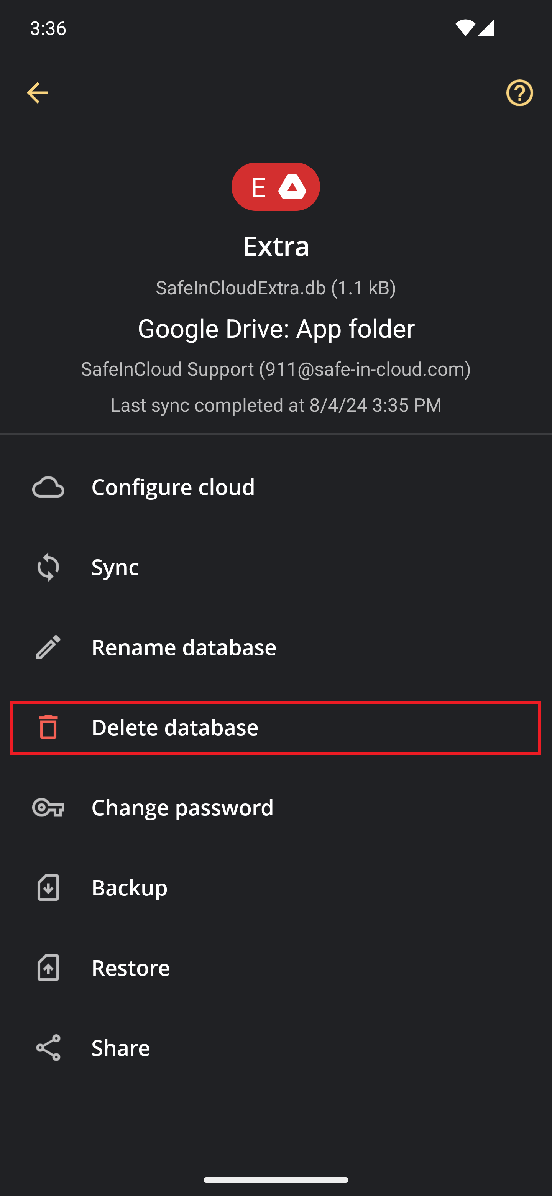552x1196 pixels.
Task: Choose Rename database
Action: point(276,647)
